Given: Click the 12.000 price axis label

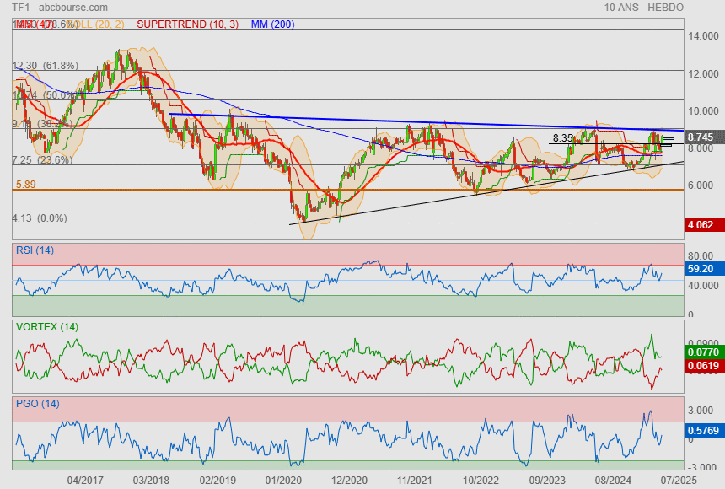Looking at the screenshot, I should click(703, 74).
